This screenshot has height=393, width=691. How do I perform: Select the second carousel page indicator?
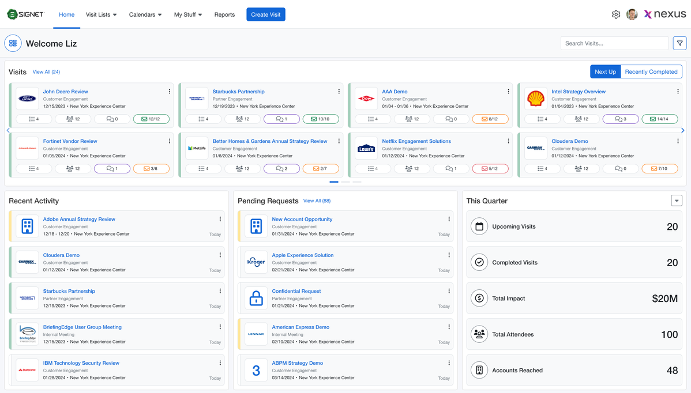(345, 182)
